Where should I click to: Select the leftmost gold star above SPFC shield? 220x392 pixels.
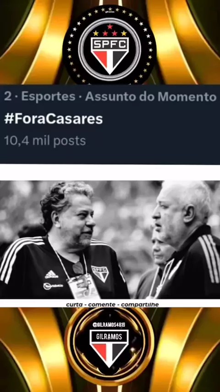coord(96,33)
